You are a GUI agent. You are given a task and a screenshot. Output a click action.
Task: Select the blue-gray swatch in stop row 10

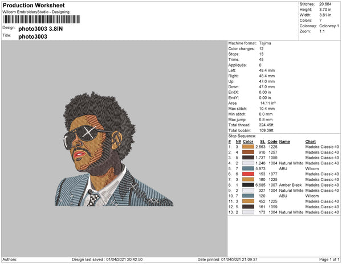248,196
